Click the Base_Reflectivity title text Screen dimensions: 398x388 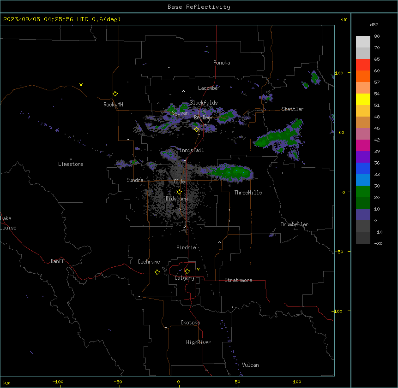199,7
